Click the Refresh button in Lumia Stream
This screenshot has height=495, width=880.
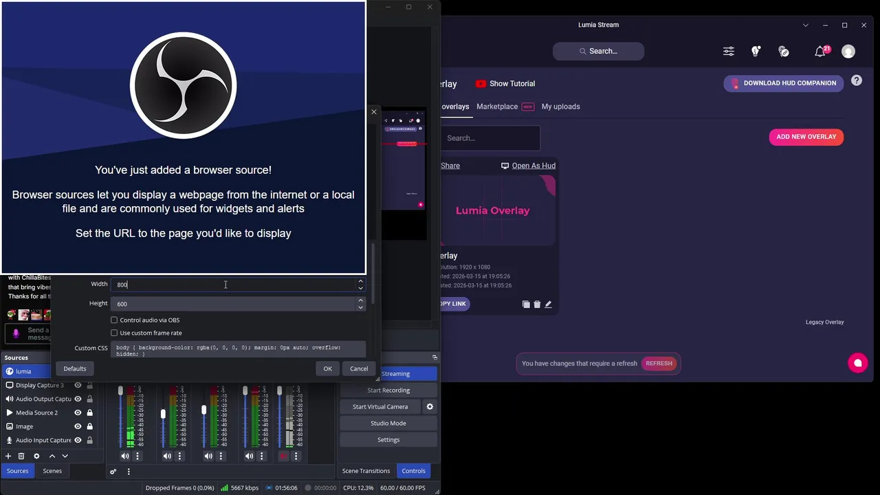659,364
